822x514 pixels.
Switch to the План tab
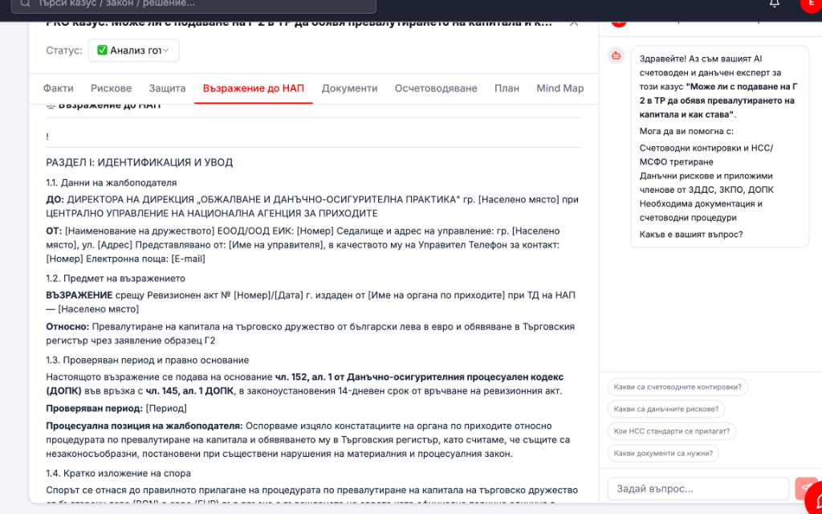tap(507, 88)
